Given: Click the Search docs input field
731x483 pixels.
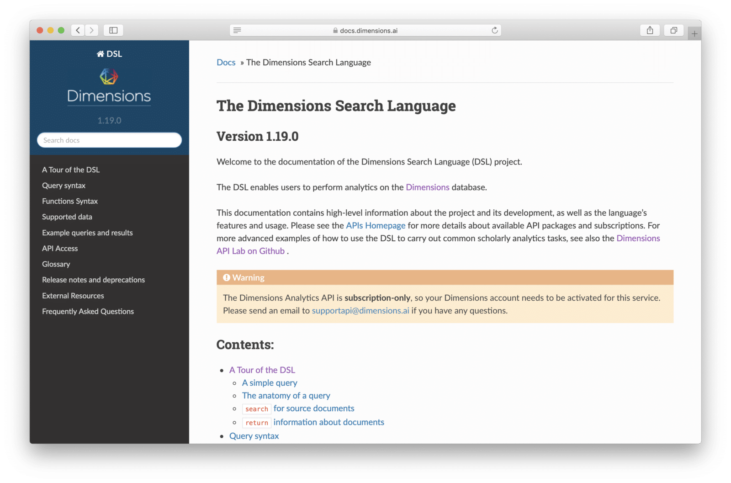Looking at the screenshot, I should click(x=109, y=140).
